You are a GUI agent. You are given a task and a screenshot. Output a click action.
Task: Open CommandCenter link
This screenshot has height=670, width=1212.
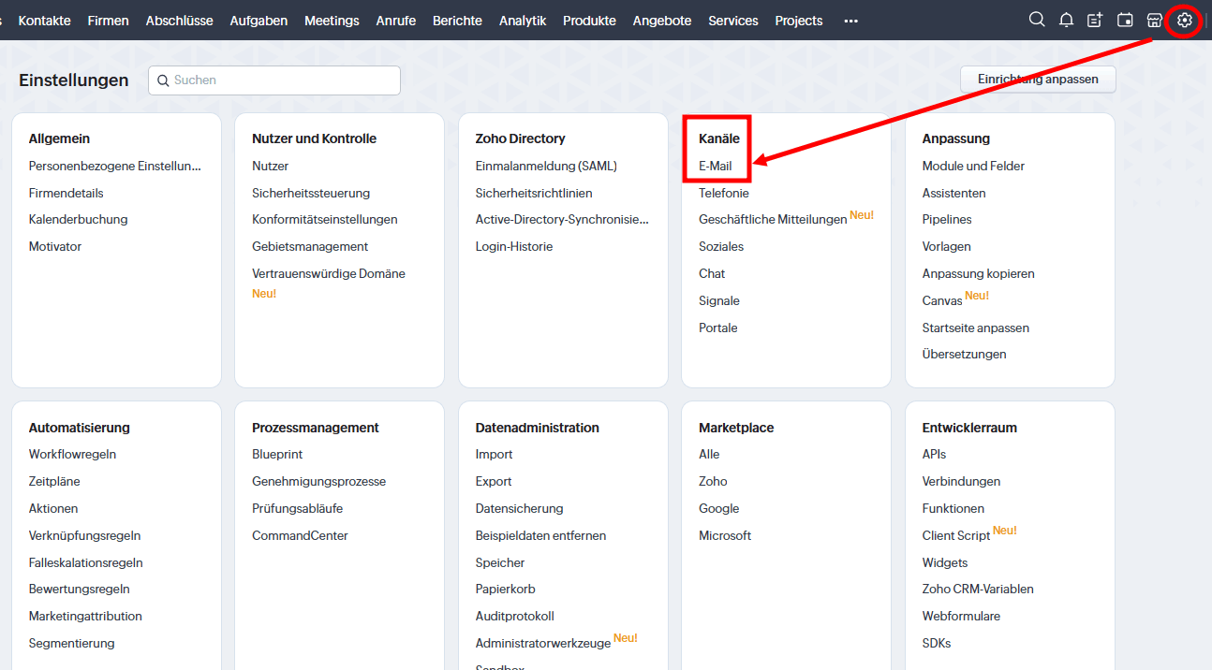tap(300, 535)
